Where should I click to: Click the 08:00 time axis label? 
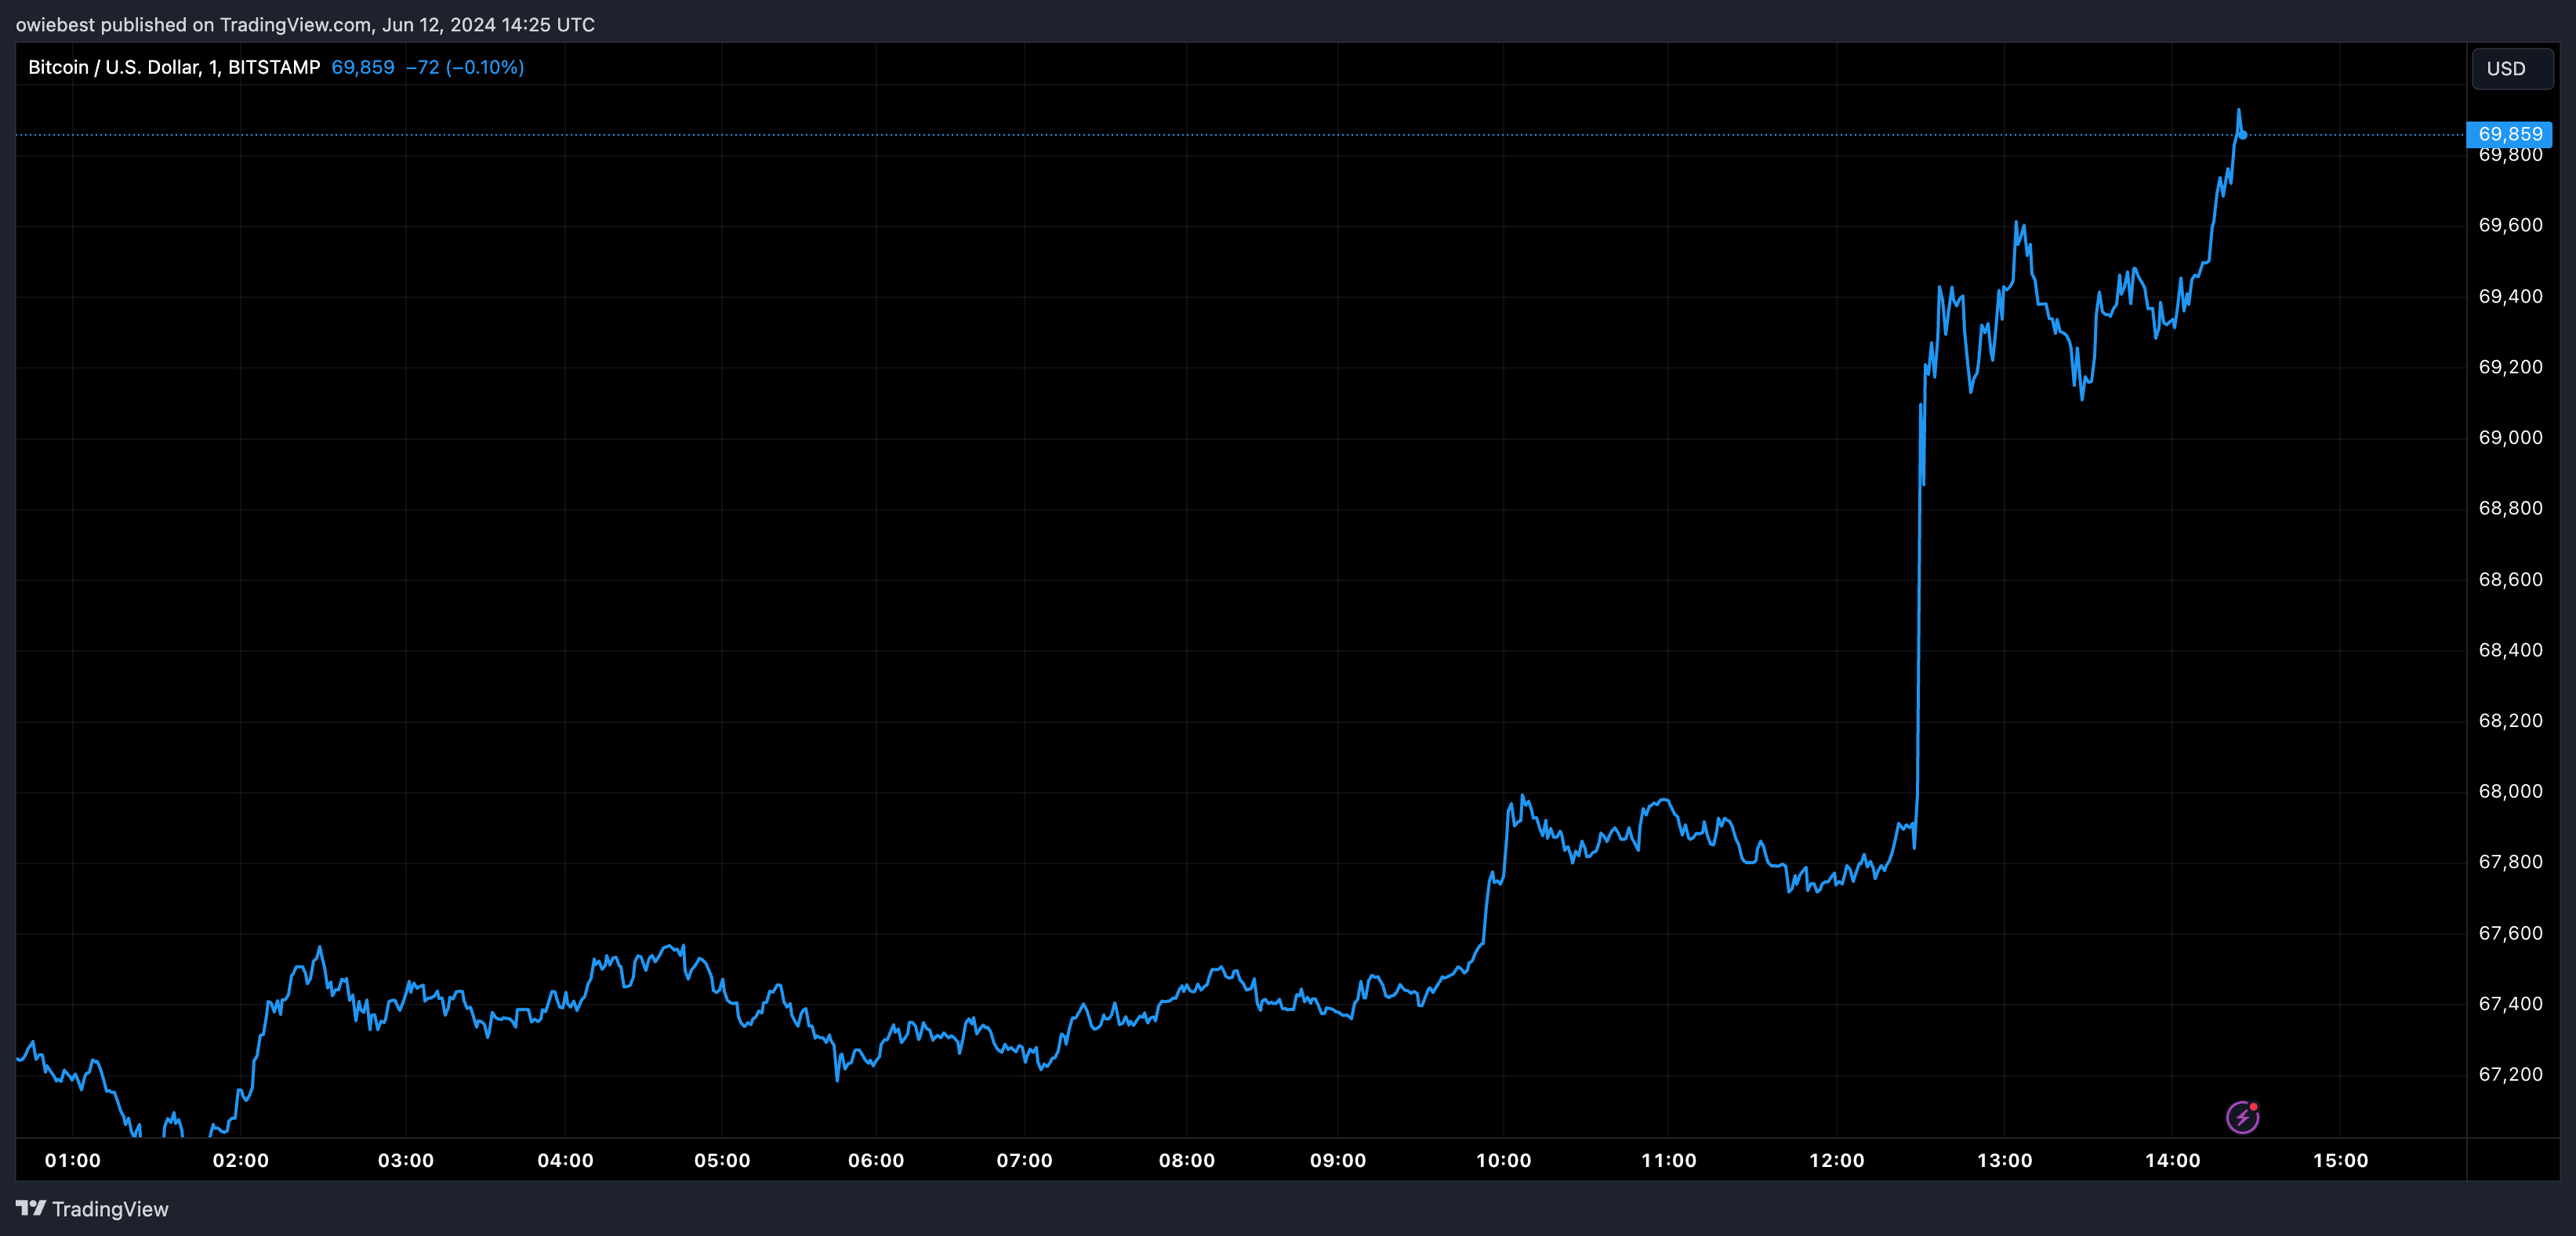[1187, 1160]
